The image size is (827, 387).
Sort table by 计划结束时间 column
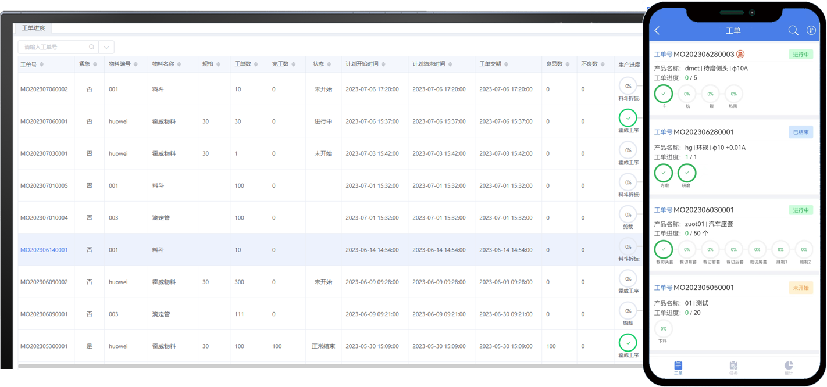click(x=450, y=64)
